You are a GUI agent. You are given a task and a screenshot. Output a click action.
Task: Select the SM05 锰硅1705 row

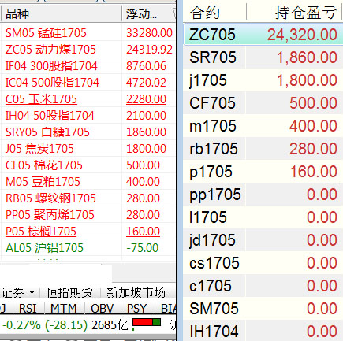pyautogui.click(x=88, y=33)
